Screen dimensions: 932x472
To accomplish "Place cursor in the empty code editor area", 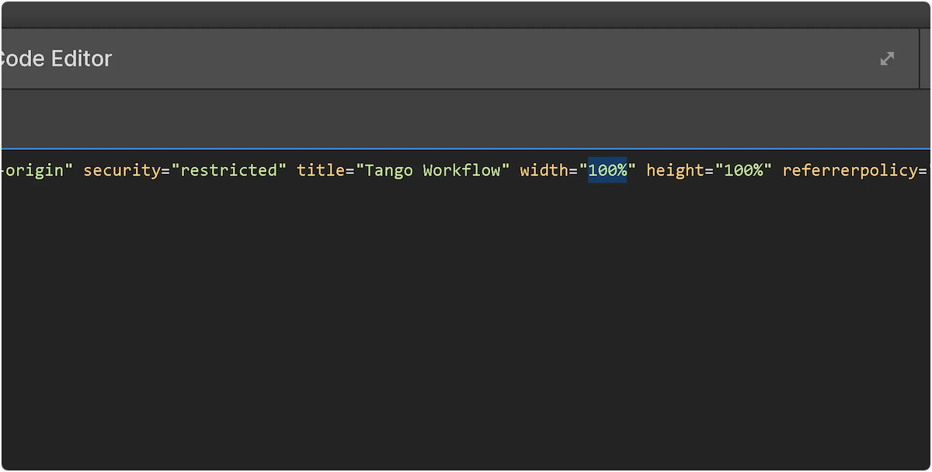I will point(466,326).
